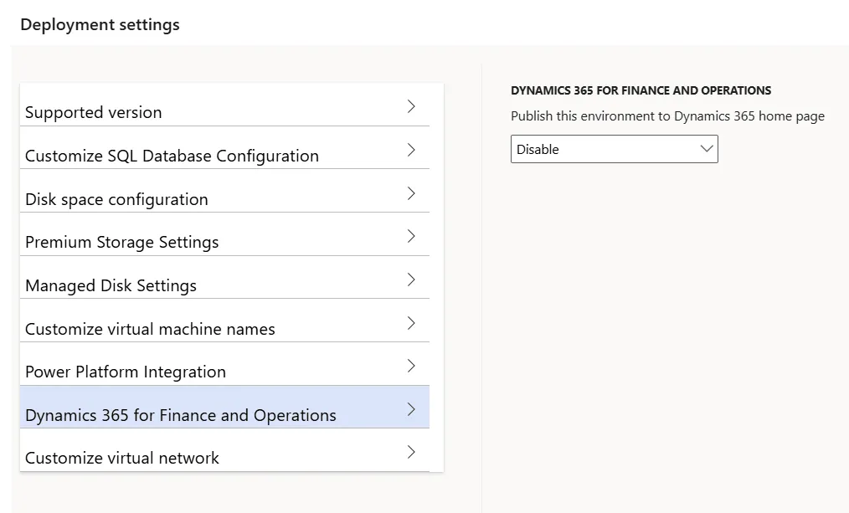Select Power Platform Integration
The image size is (849, 513).
click(x=224, y=364)
